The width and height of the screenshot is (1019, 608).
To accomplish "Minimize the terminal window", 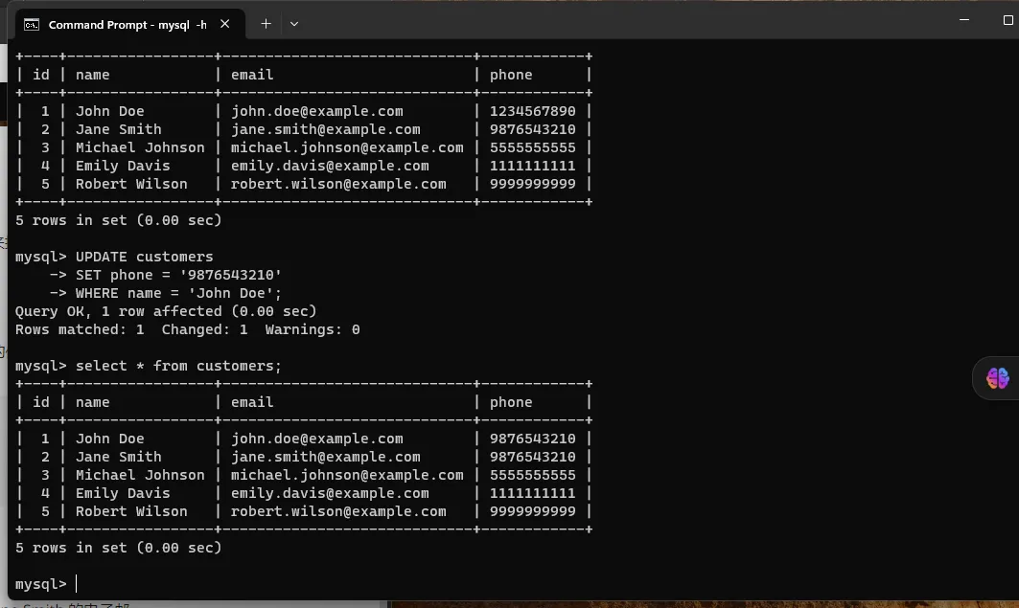I will (949, 19).
